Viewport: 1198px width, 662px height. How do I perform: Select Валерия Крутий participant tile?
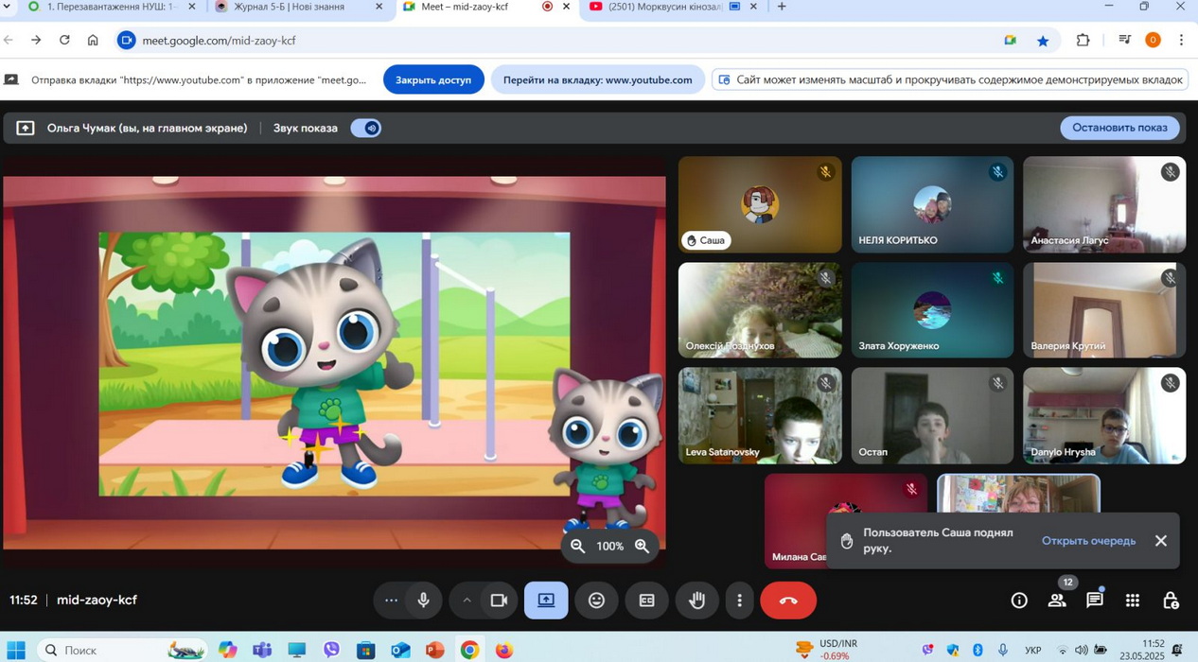[x=1104, y=310]
